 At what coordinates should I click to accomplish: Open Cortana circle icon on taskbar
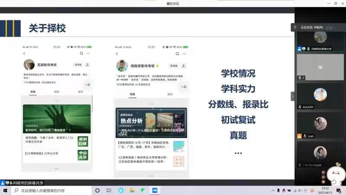click(97, 190)
